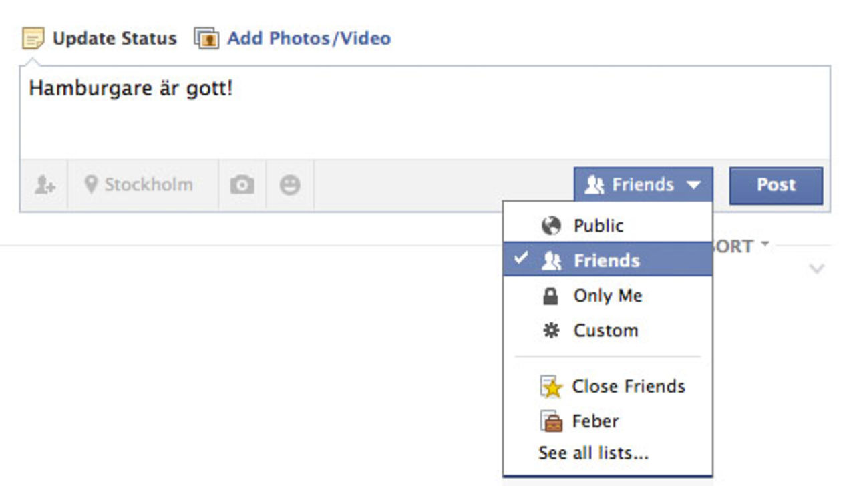Click the briefcase icon beside Feber
Screen dimensions: 855x486
[x=551, y=421]
